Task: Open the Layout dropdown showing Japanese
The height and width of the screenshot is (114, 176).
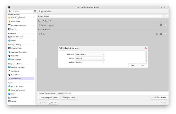Action: (90, 58)
